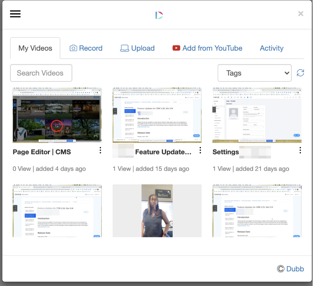317x286 pixels.
Task: Select the My Videos tab
Action: [35, 48]
